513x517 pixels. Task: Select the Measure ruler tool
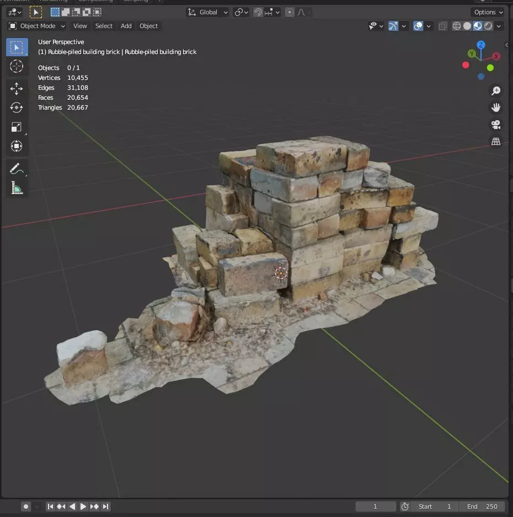17,189
